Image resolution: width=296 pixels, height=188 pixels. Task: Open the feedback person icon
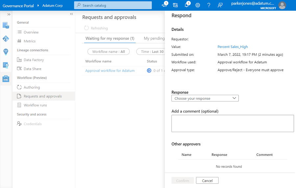(x=220, y=5)
